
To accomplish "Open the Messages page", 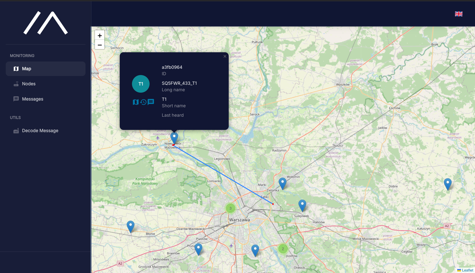I will 46,99.
